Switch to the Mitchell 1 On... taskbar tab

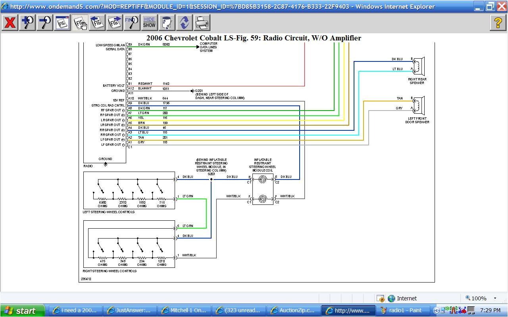click(184, 310)
